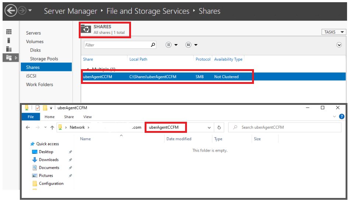Unpin Desktop using its pin icon
Screen dimensions: 350x202
pyautogui.click(x=70, y=152)
